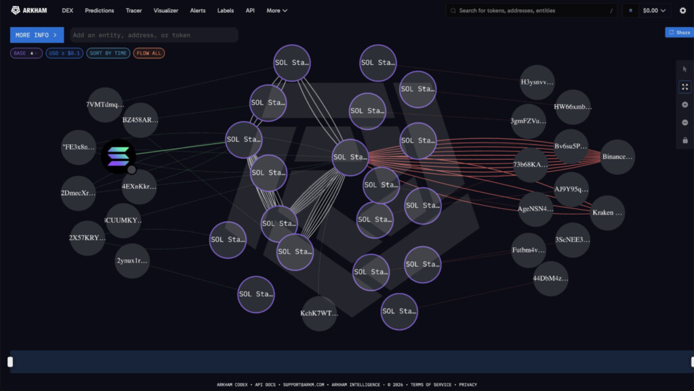This screenshot has height=391, width=694.
Task: Toggle the SORT BY TIME filter
Action: (x=108, y=53)
